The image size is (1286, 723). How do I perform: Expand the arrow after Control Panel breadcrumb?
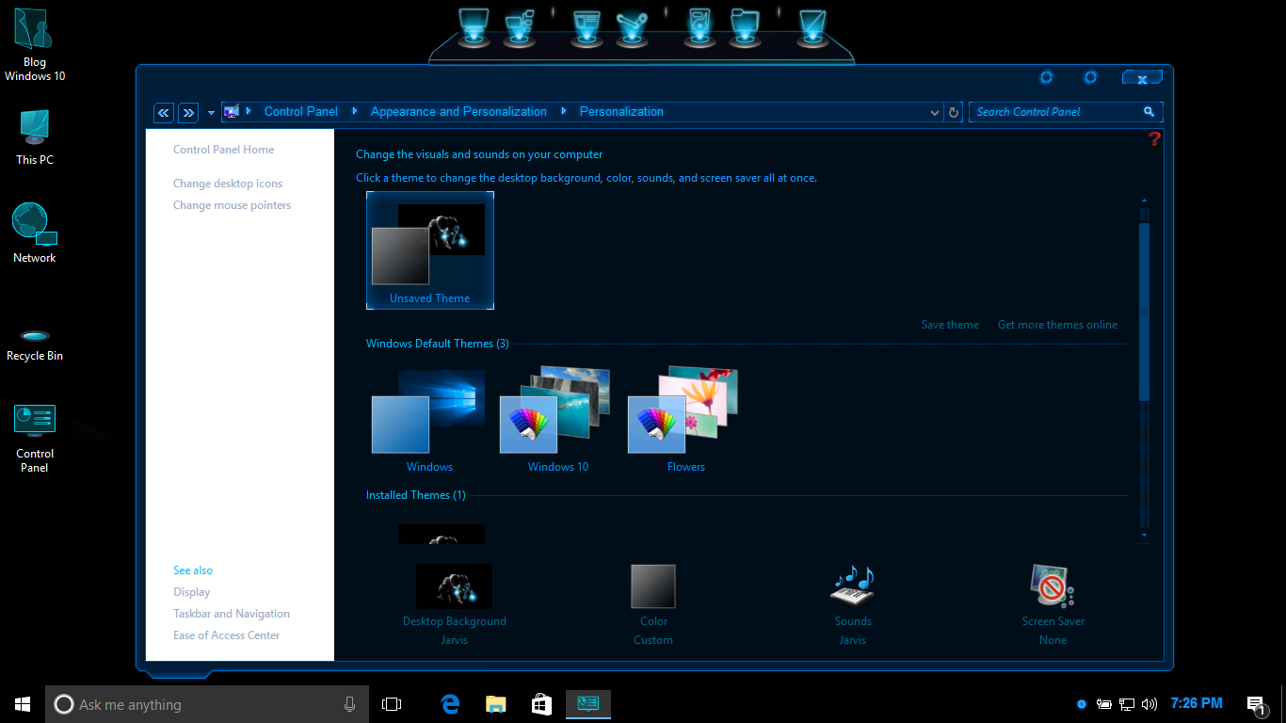(355, 111)
